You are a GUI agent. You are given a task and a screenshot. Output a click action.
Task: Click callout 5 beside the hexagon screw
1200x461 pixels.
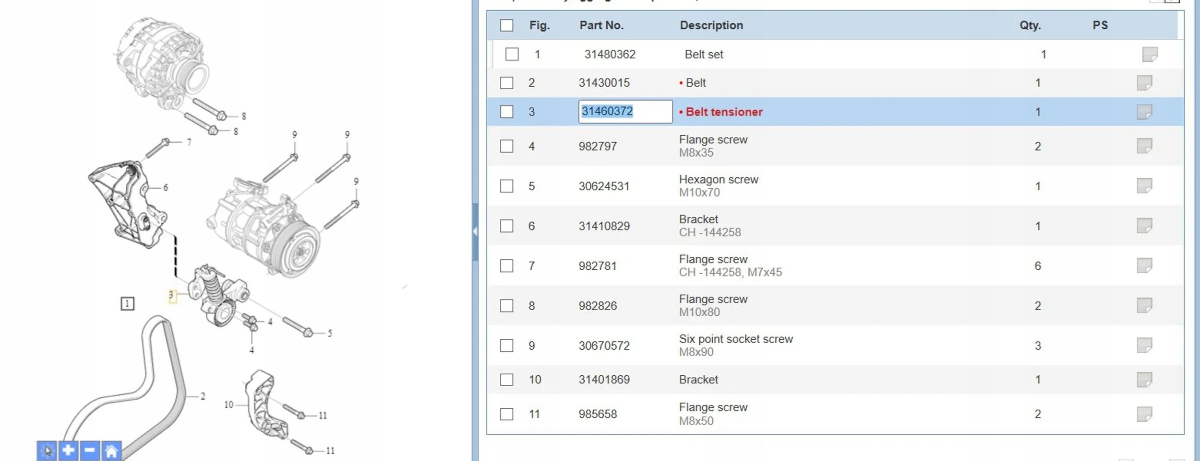[x=330, y=333]
